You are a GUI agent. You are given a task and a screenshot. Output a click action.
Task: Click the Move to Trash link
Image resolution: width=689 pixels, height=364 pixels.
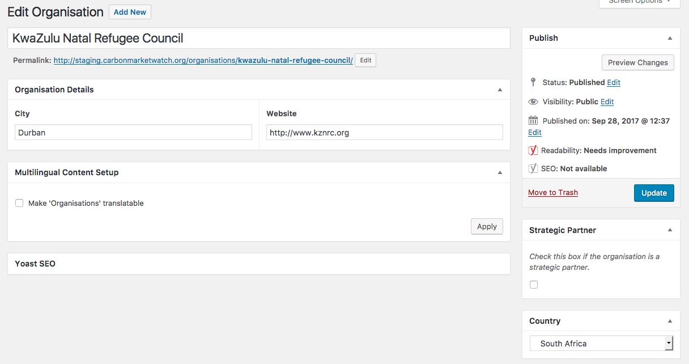[x=553, y=193]
